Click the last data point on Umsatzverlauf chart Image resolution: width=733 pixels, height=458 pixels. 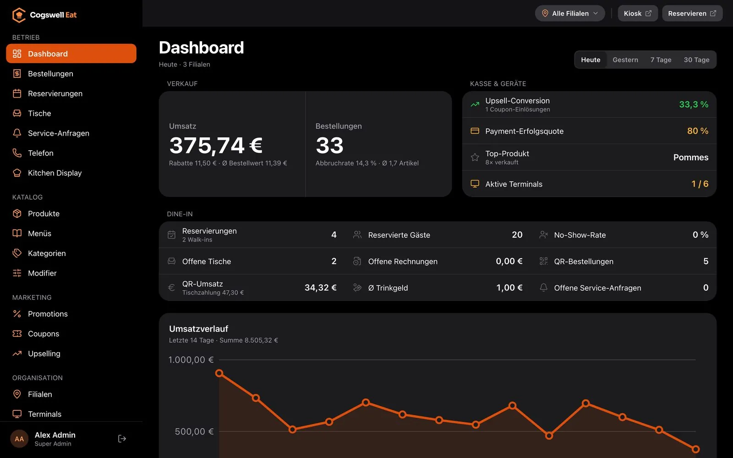(695, 449)
